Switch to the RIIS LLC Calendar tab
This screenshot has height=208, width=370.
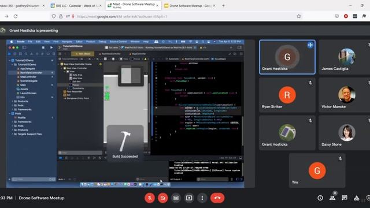[76, 6]
